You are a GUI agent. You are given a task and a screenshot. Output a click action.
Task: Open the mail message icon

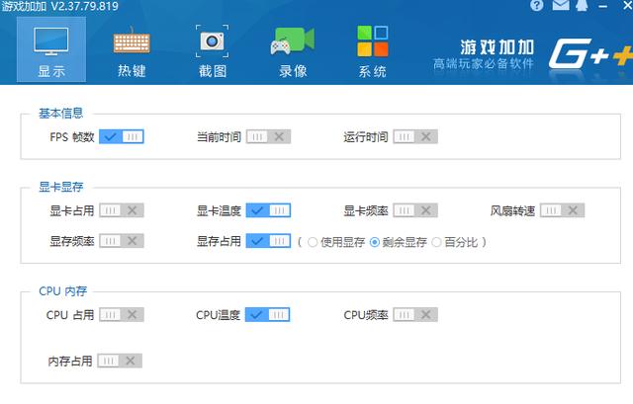[x=561, y=5]
